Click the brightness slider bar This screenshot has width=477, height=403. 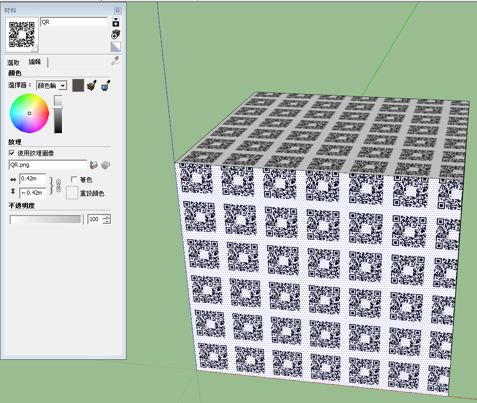tap(58, 114)
